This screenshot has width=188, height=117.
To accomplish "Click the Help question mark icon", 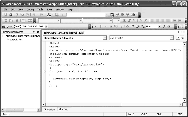I will point(128,15).
